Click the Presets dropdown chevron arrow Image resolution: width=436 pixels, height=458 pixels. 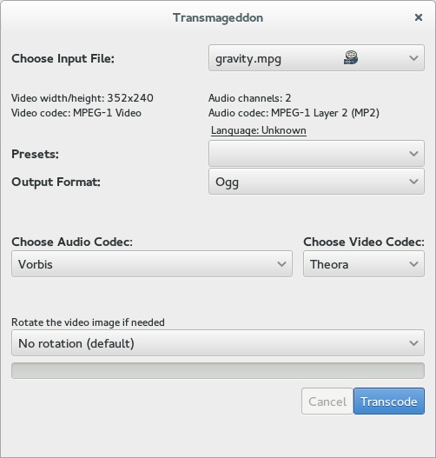click(x=413, y=154)
